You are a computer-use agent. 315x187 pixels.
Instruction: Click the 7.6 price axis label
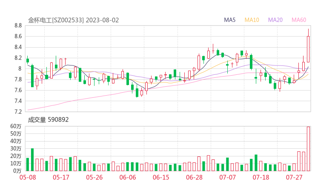(x=18, y=90)
